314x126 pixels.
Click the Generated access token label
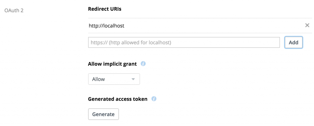pyautogui.click(x=117, y=99)
